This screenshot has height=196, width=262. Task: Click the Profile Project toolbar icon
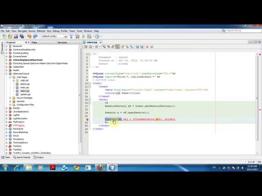[x=97, y=36]
